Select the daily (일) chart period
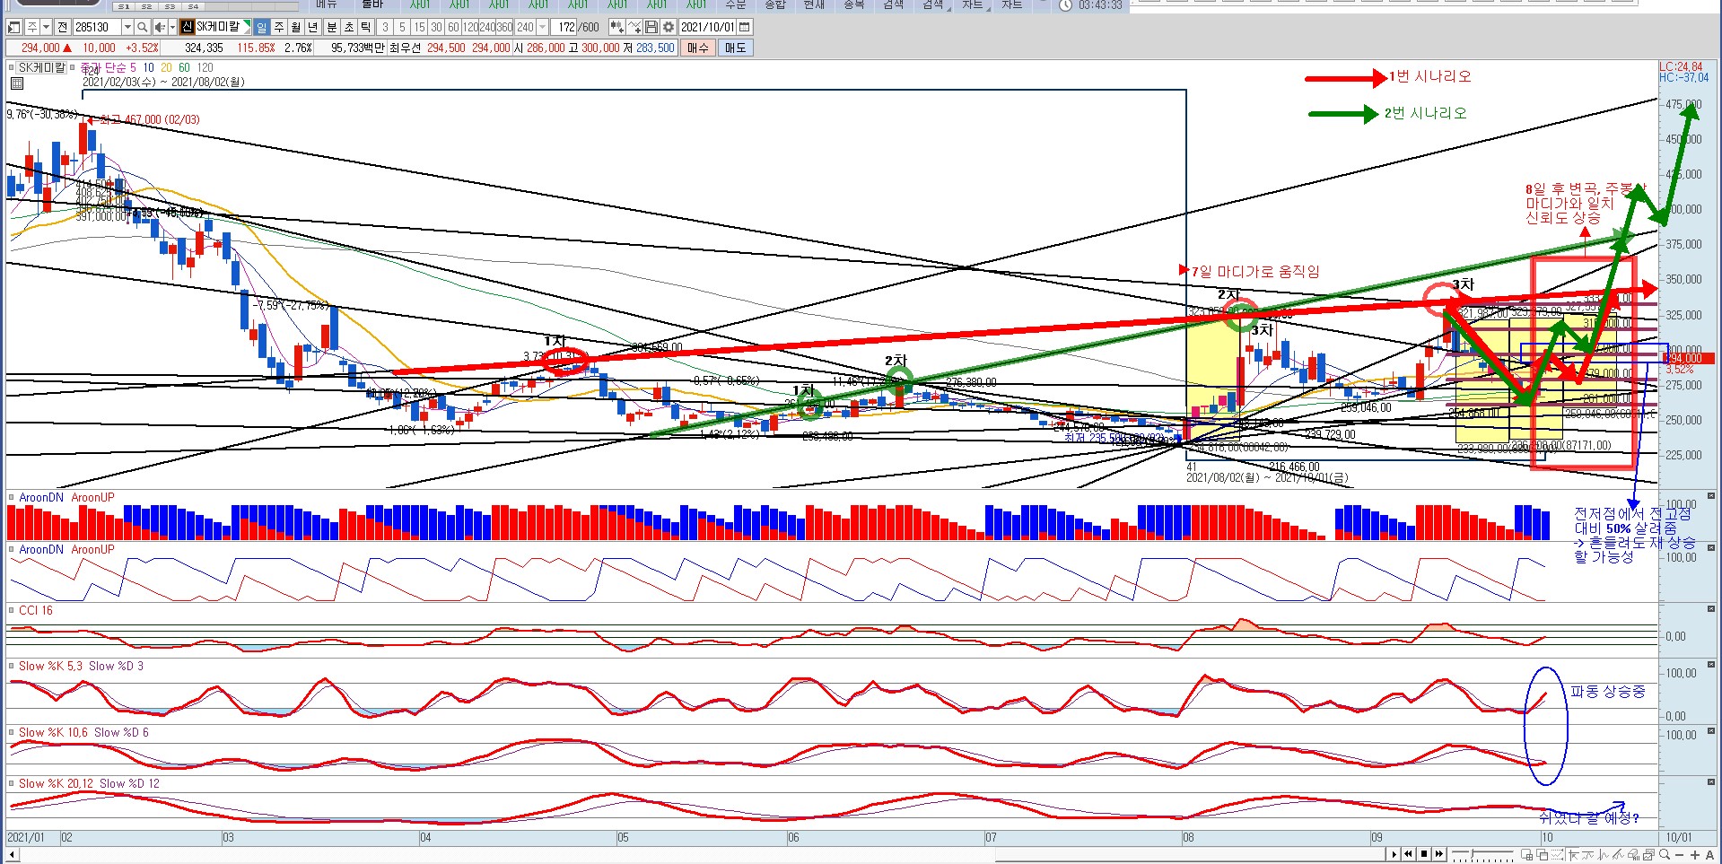 [x=261, y=27]
